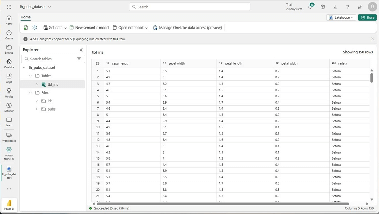Open Workspaces in left navigation
Viewport: 379px width, 214px height.
(9, 137)
